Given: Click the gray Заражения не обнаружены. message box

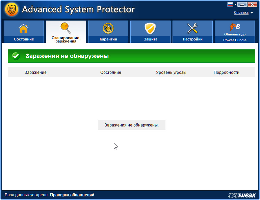Looking at the screenshot, I should pos(132,125).
